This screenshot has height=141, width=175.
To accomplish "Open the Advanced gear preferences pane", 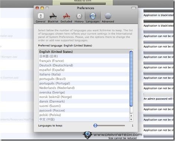I will [x=108, y=18].
